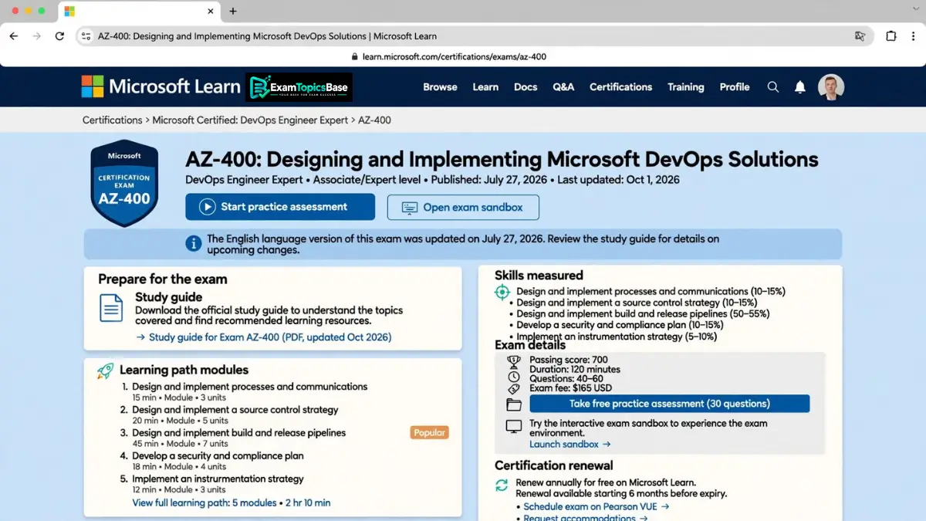The width and height of the screenshot is (926, 521).
Task: Click the folder icon beside practice assessment
Action: pyautogui.click(x=514, y=404)
